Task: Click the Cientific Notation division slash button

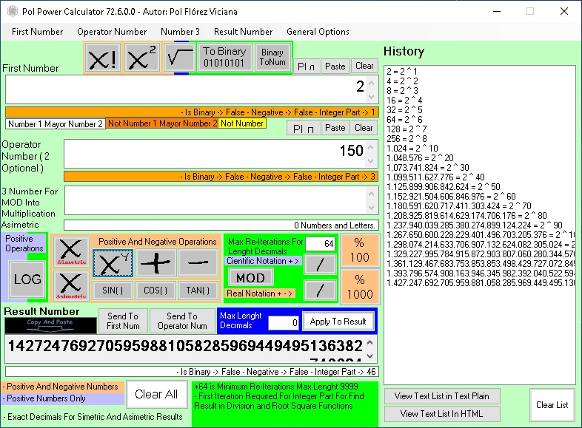Action: pyautogui.click(x=320, y=264)
